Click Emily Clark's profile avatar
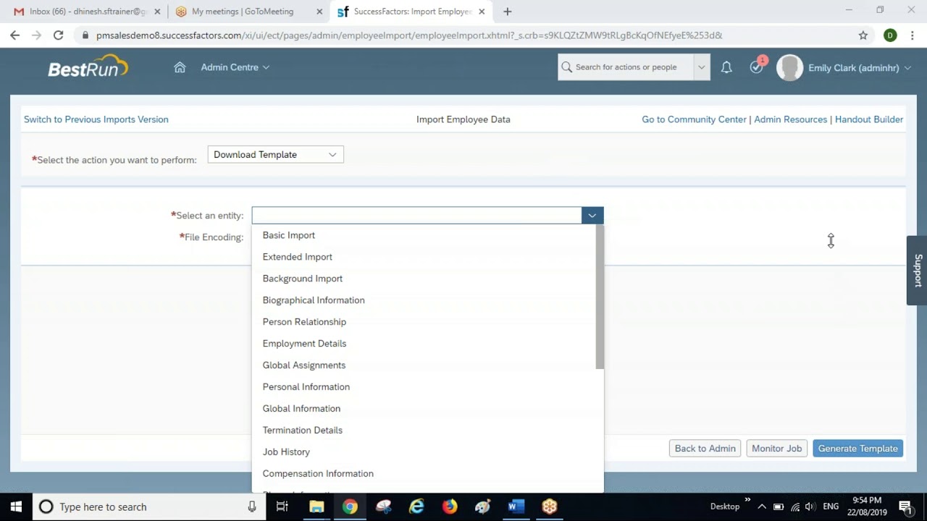 (x=789, y=67)
